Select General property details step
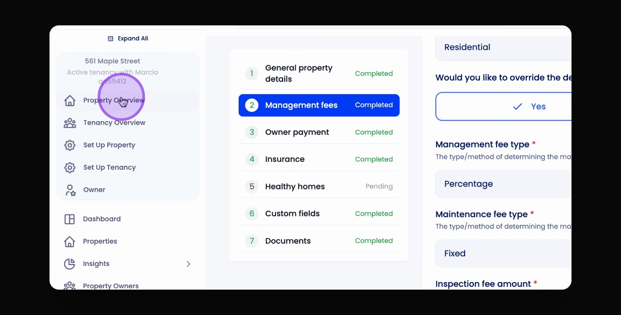The image size is (621, 315). coord(319,73)
